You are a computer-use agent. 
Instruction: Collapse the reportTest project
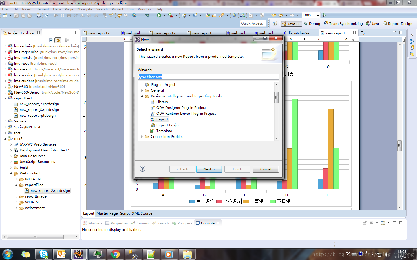pos(5,98)
